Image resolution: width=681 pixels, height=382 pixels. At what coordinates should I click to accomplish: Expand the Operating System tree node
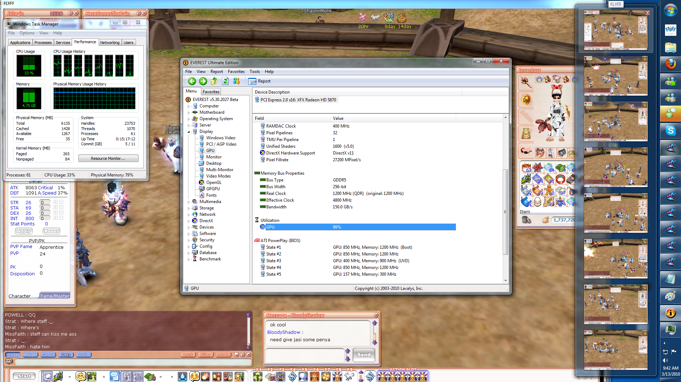coord(189,119)
